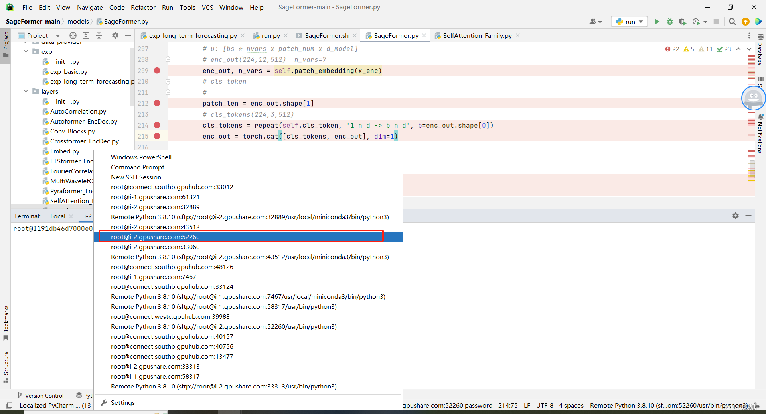This screenshot has width=766, height=414.
Task: Click the UTF-8 encoding status widget
Action: coord(545,405)
